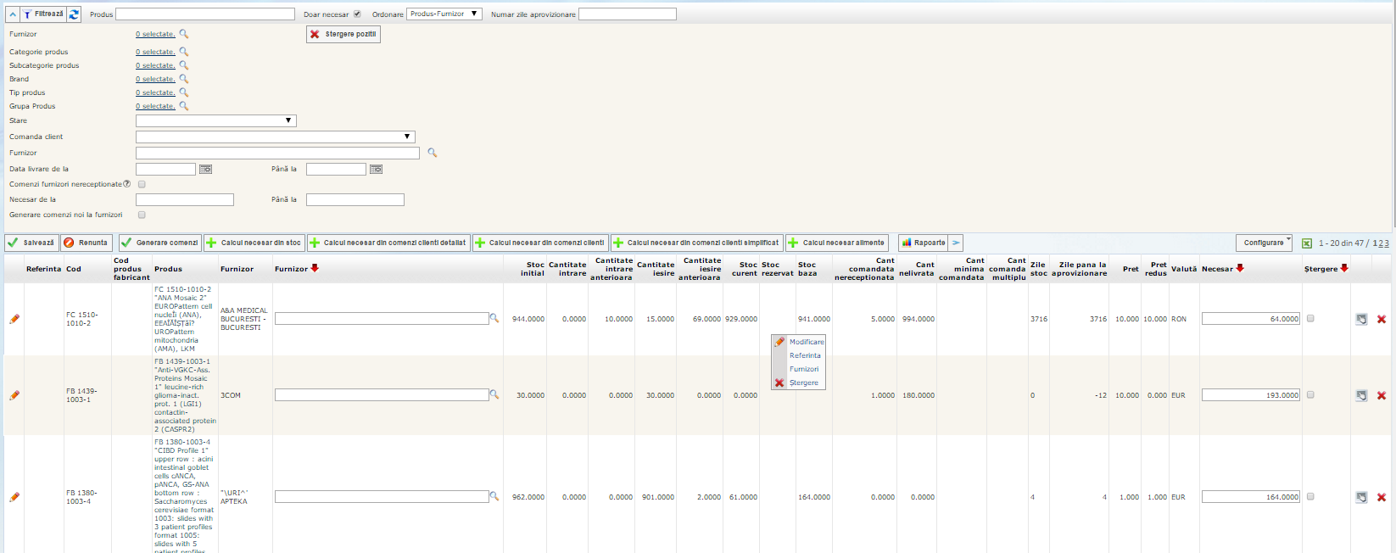
Task: Click the red arrow icon next to the Necesar header
Action: (x=1240, y=268)
